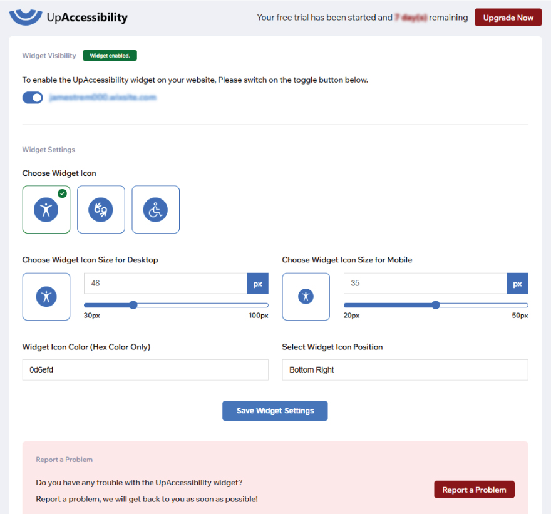Pick the wheelchair widget icon
Screen dimensions: 551x514
coord(156,209)
